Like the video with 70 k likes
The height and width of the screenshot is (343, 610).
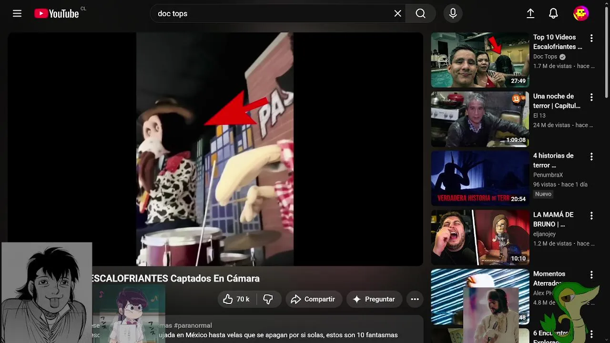237,299
